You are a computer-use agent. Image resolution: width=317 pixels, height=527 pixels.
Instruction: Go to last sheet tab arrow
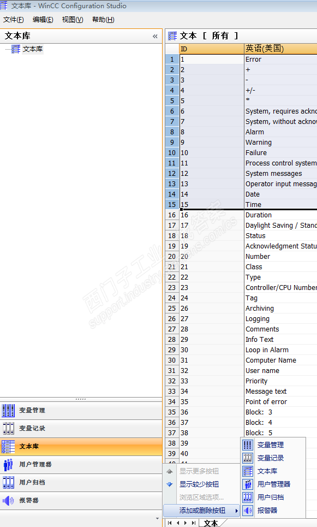tap(194, 523)
